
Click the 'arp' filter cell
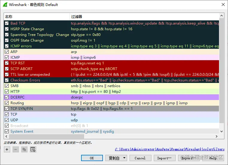click(x=74, y=52)
